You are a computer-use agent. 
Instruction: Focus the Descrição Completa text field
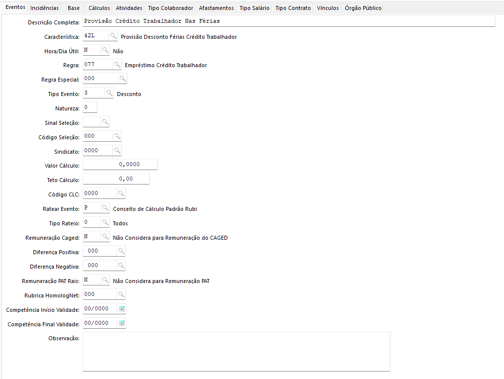click(x=289, y=21)
